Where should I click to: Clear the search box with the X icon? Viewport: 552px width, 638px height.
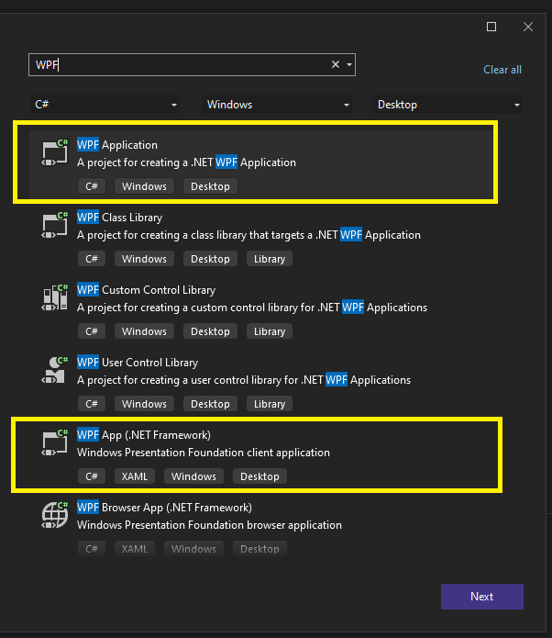[x=336, y=64]
